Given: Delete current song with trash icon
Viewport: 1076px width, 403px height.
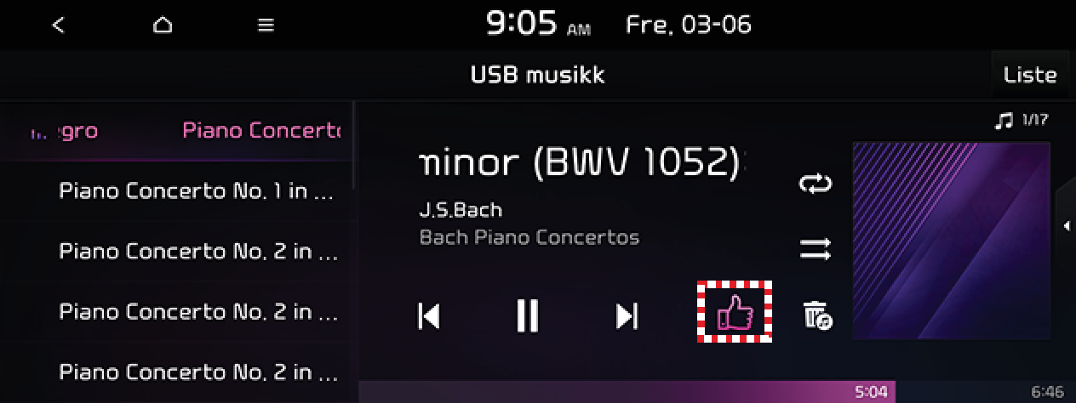Looking at the screenshot, I should point(817,315).
